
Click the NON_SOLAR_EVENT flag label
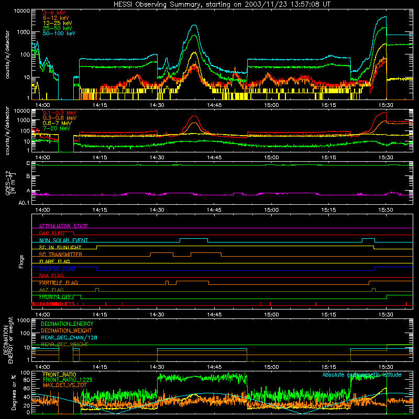[x=63, y=240]
